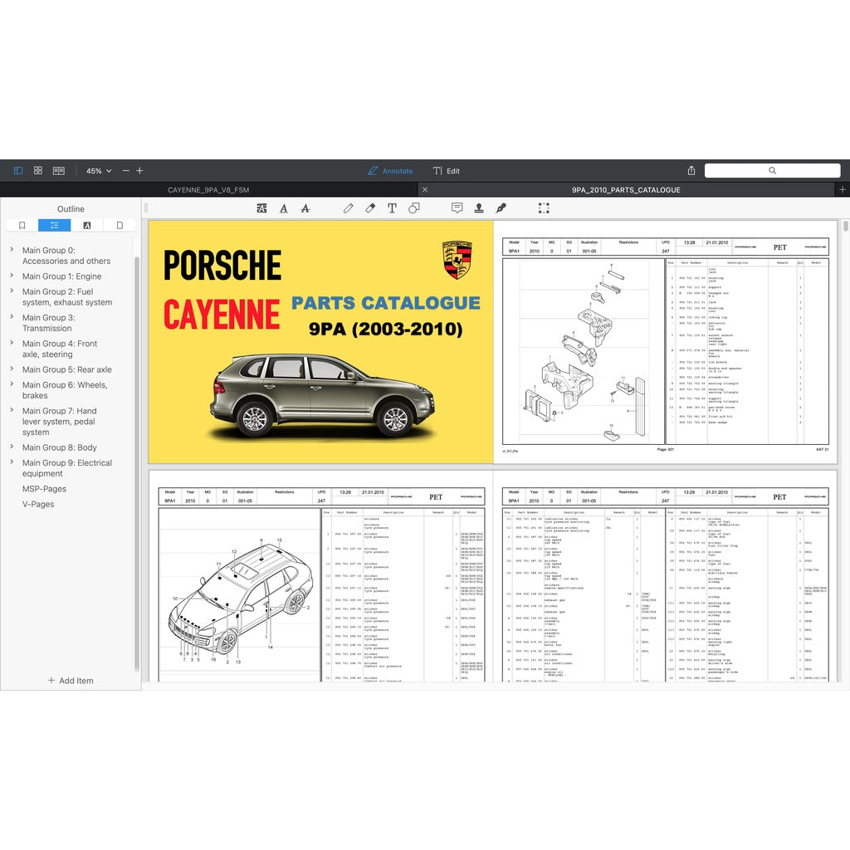Toggle the sidebar panel icon
Viewport: 850px width, 850px height.
point(18,170)
